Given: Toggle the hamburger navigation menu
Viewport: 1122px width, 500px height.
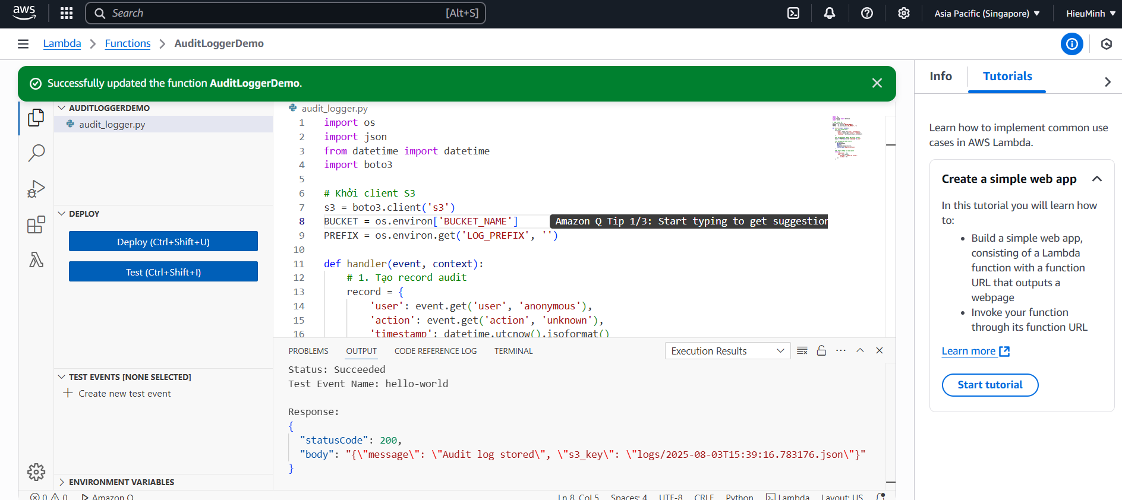Looking at the screenshot, I should [x=23, y=44].
